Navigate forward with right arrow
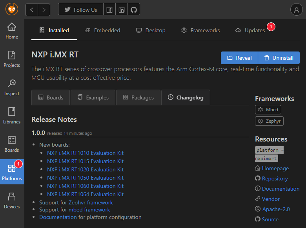The width and height of the screenshot is (306, 228). coord(44,9)
